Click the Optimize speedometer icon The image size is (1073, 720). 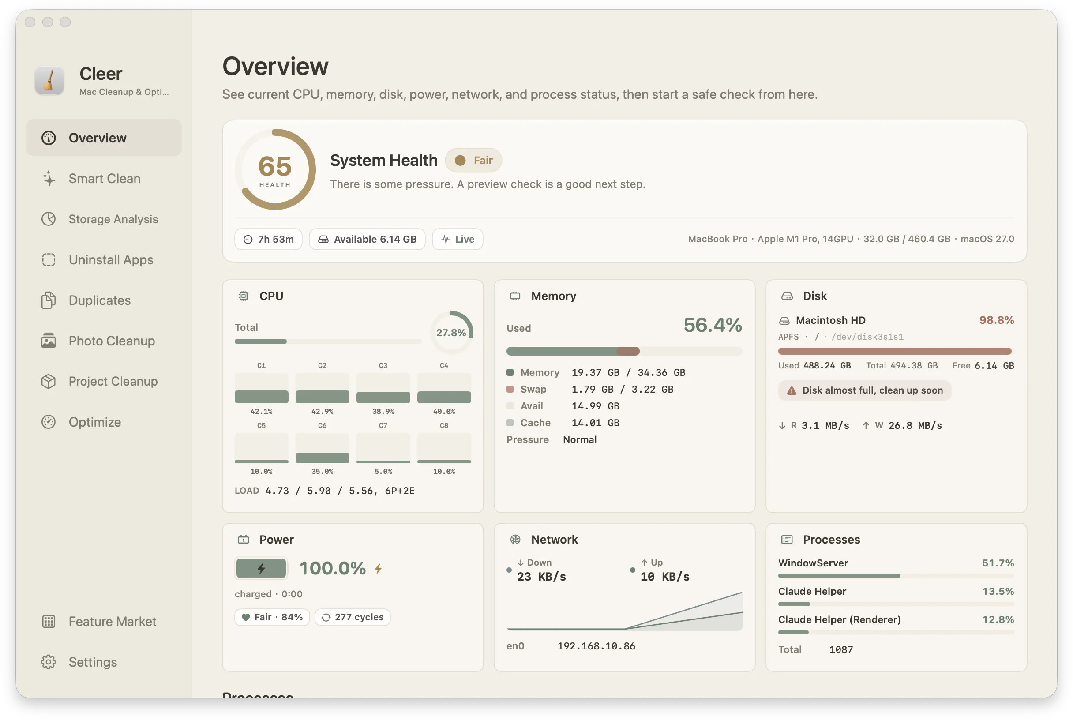pyautogui.click(x=48, y=421)
